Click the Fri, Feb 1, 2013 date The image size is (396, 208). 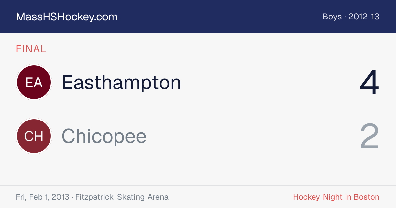pyautogui.click(x=42, y=197)
